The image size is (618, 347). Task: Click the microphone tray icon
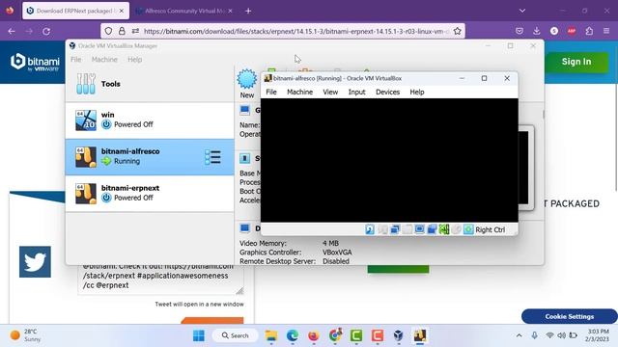pyautogui.click(x=534, y=335)
